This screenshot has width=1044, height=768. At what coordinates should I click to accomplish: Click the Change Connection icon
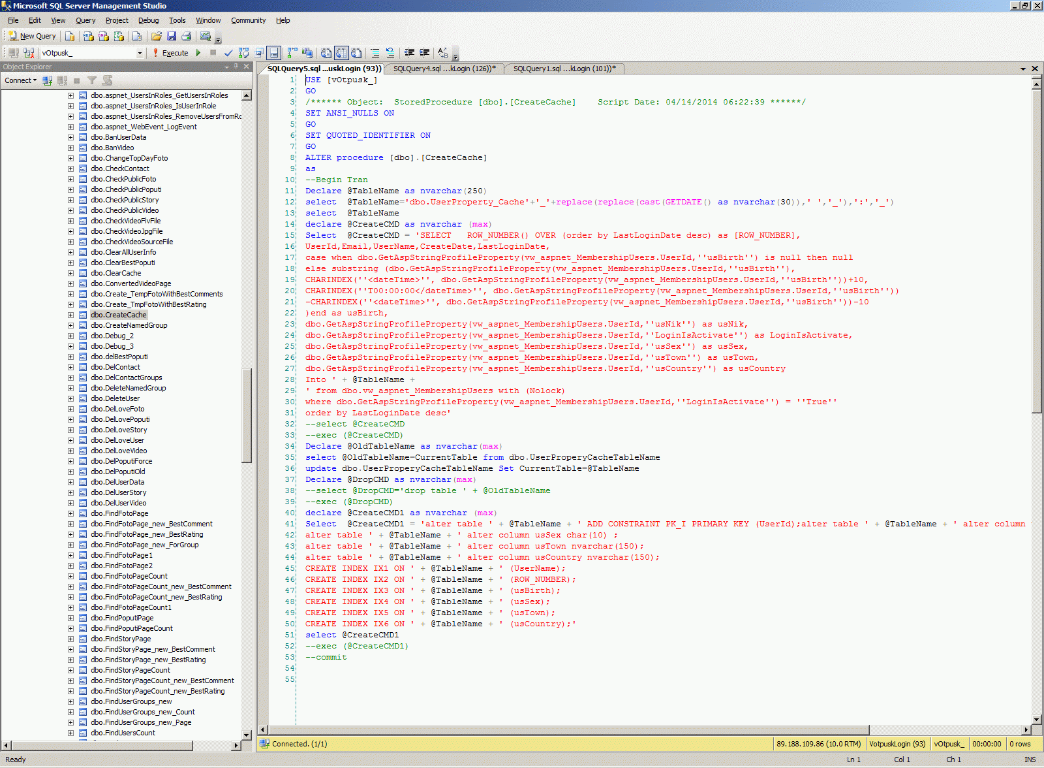[x=29, y=53]
